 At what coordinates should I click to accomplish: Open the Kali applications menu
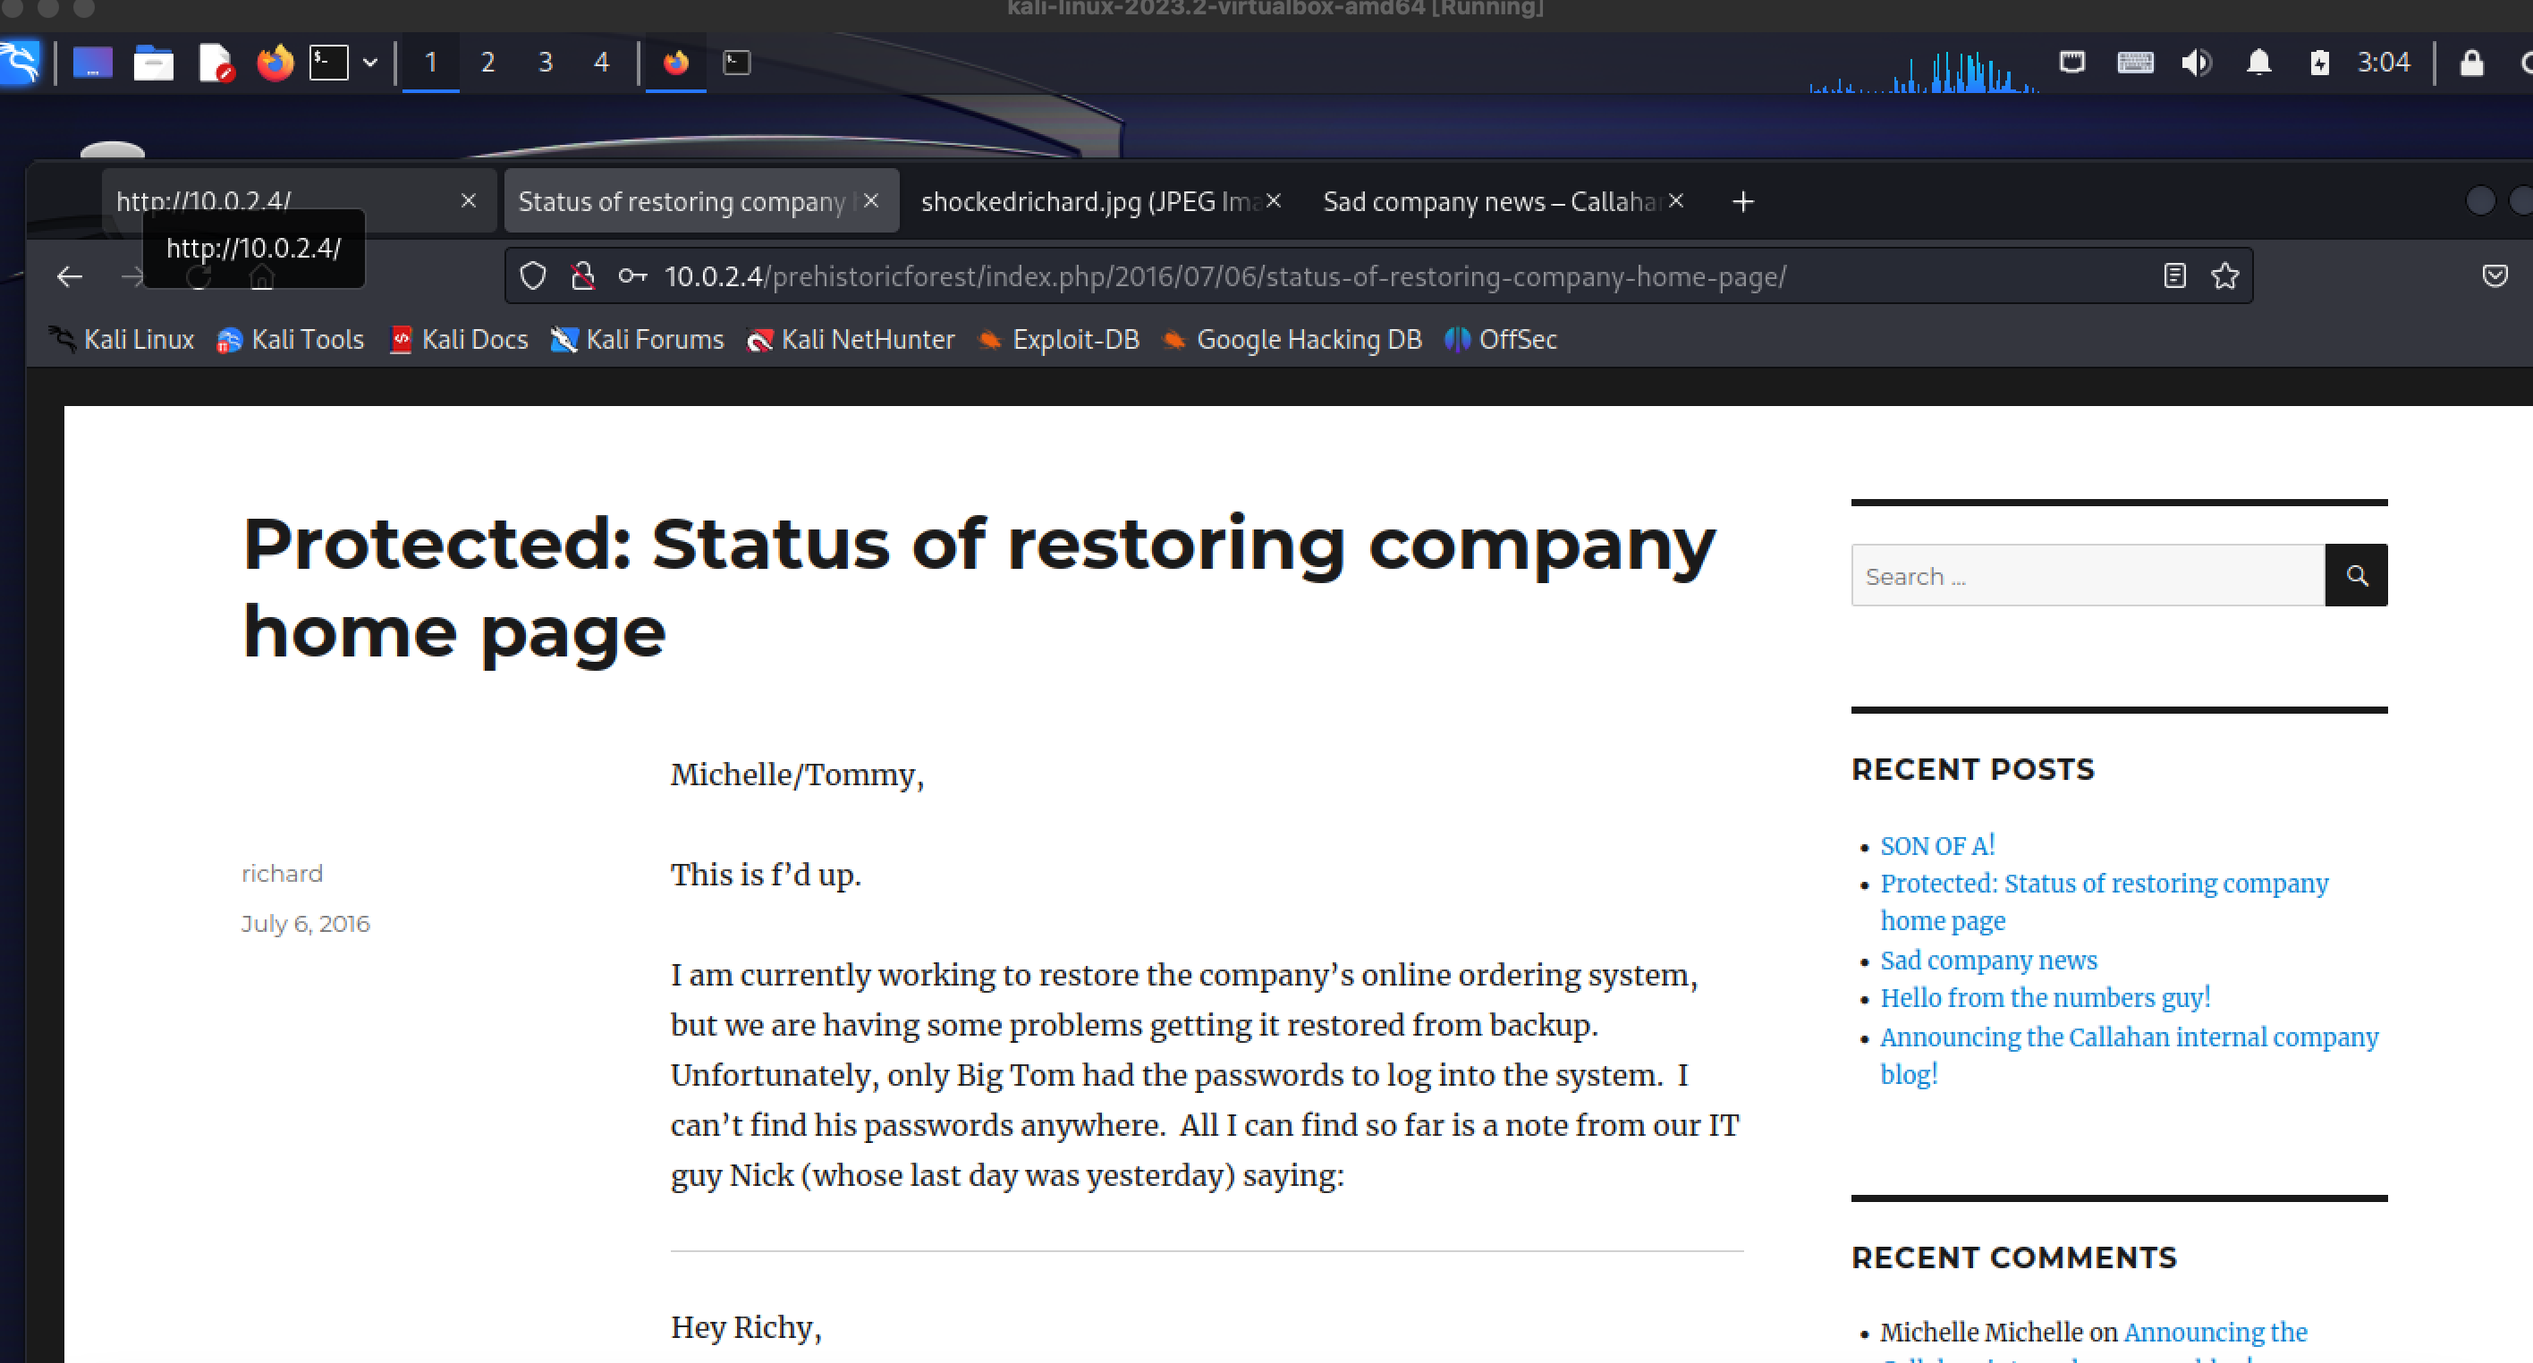(x=20, y=63)
